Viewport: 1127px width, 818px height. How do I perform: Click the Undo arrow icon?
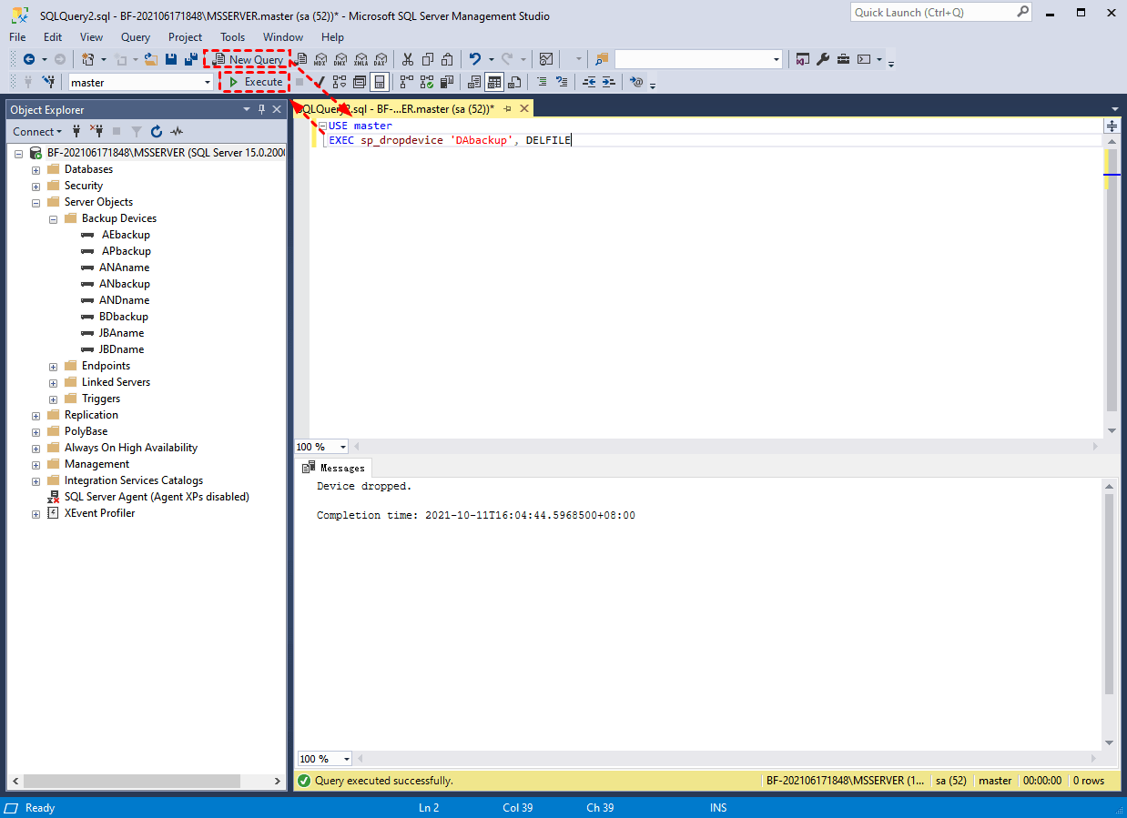pos(474,59)
